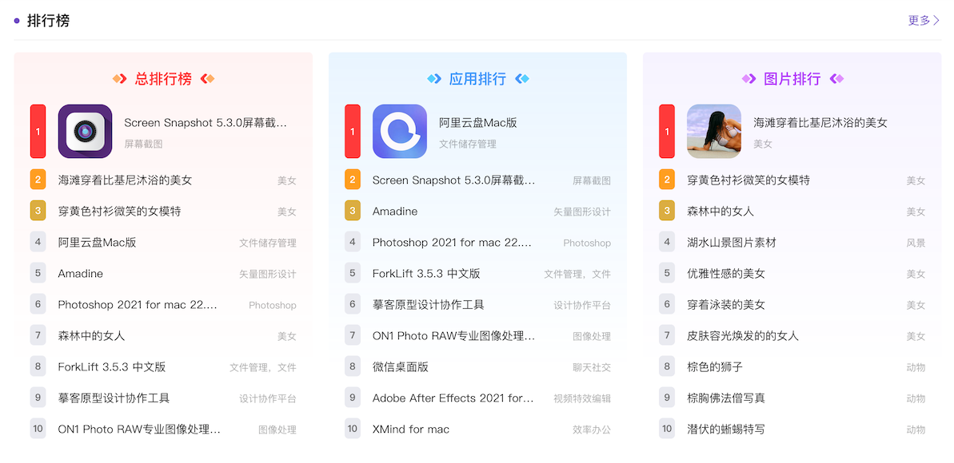Click 屏幕截图 category under Screen Snapshot in 总排行榜
The width and height of the screenshot is (954, 463).
coord(144,144)
